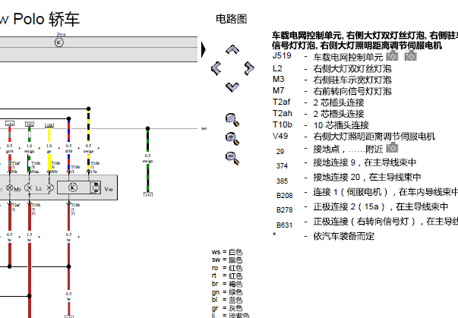Click the T10b /2 connector pin label

pyautogui.click(x=75, y=169)
